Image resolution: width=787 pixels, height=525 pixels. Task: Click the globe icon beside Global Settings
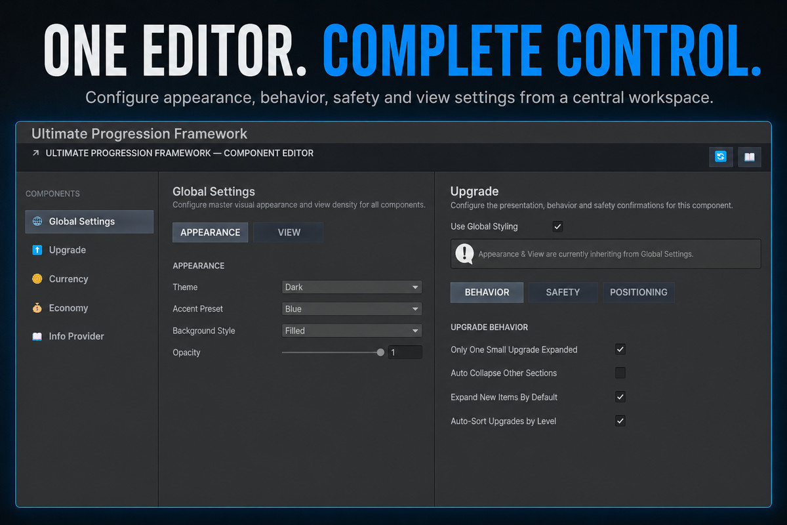37,222
